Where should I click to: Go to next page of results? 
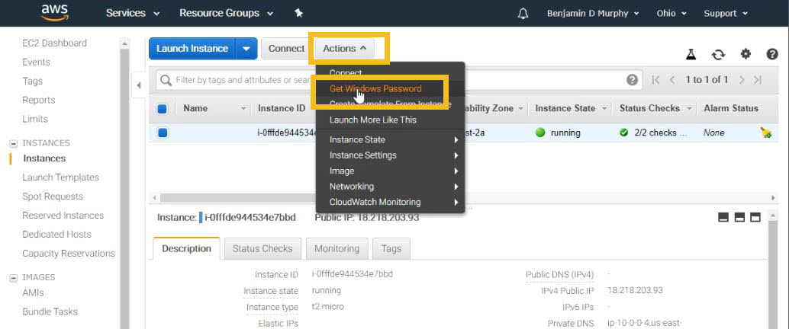[741, 80]
